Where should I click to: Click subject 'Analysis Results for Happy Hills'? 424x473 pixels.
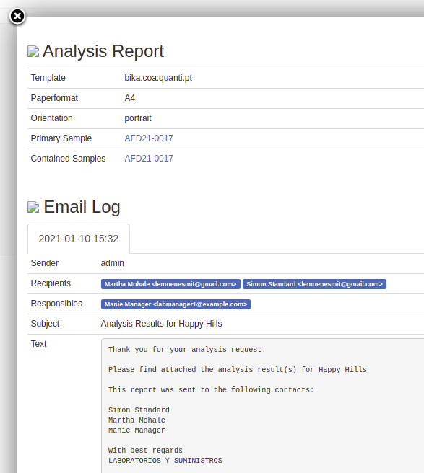tap(161, 324)
